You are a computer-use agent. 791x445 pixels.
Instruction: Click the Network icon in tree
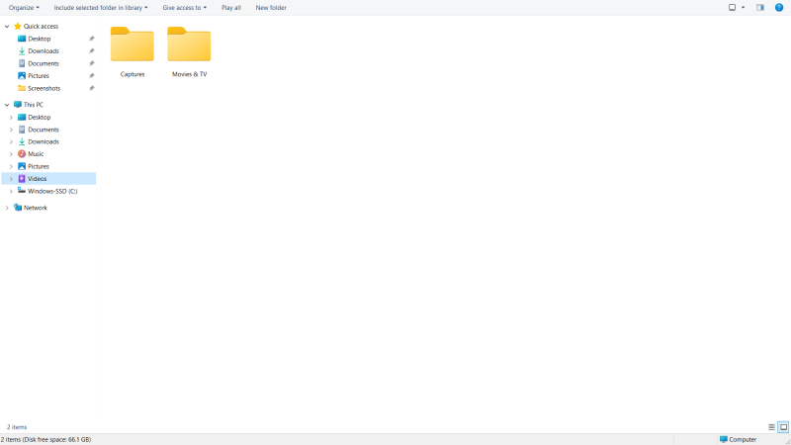[18, 208]
